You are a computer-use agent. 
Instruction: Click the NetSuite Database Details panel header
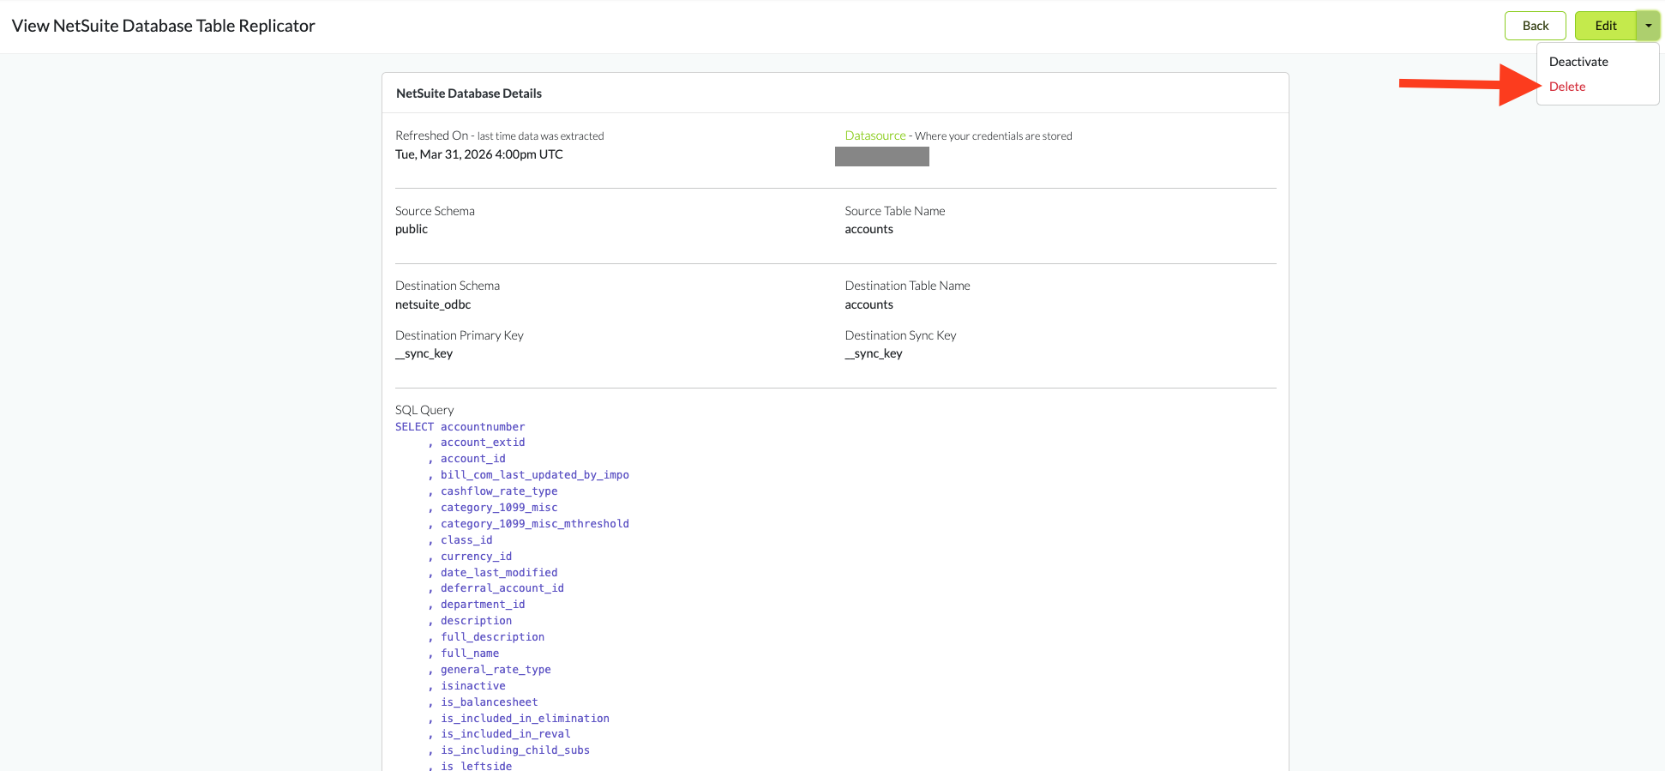[468, 93]
